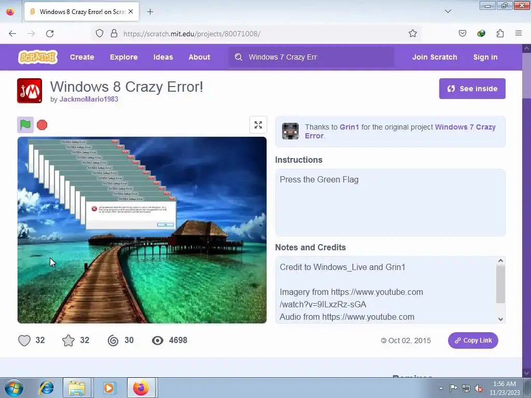The image size is (531, 398).
Task: Save to Pocket icon
Action: [463, 34]
